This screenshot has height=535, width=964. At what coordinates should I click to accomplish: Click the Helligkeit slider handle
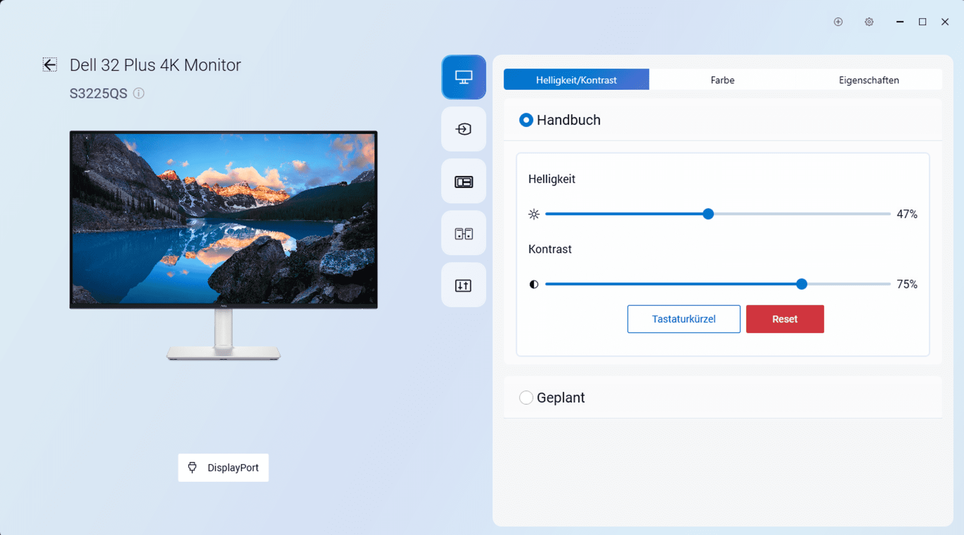click(x=708, y=214)
